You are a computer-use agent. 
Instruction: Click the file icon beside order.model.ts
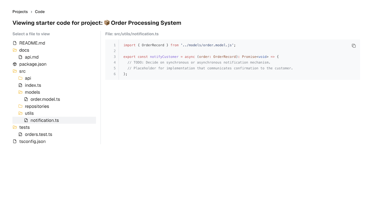pos(25,99)
